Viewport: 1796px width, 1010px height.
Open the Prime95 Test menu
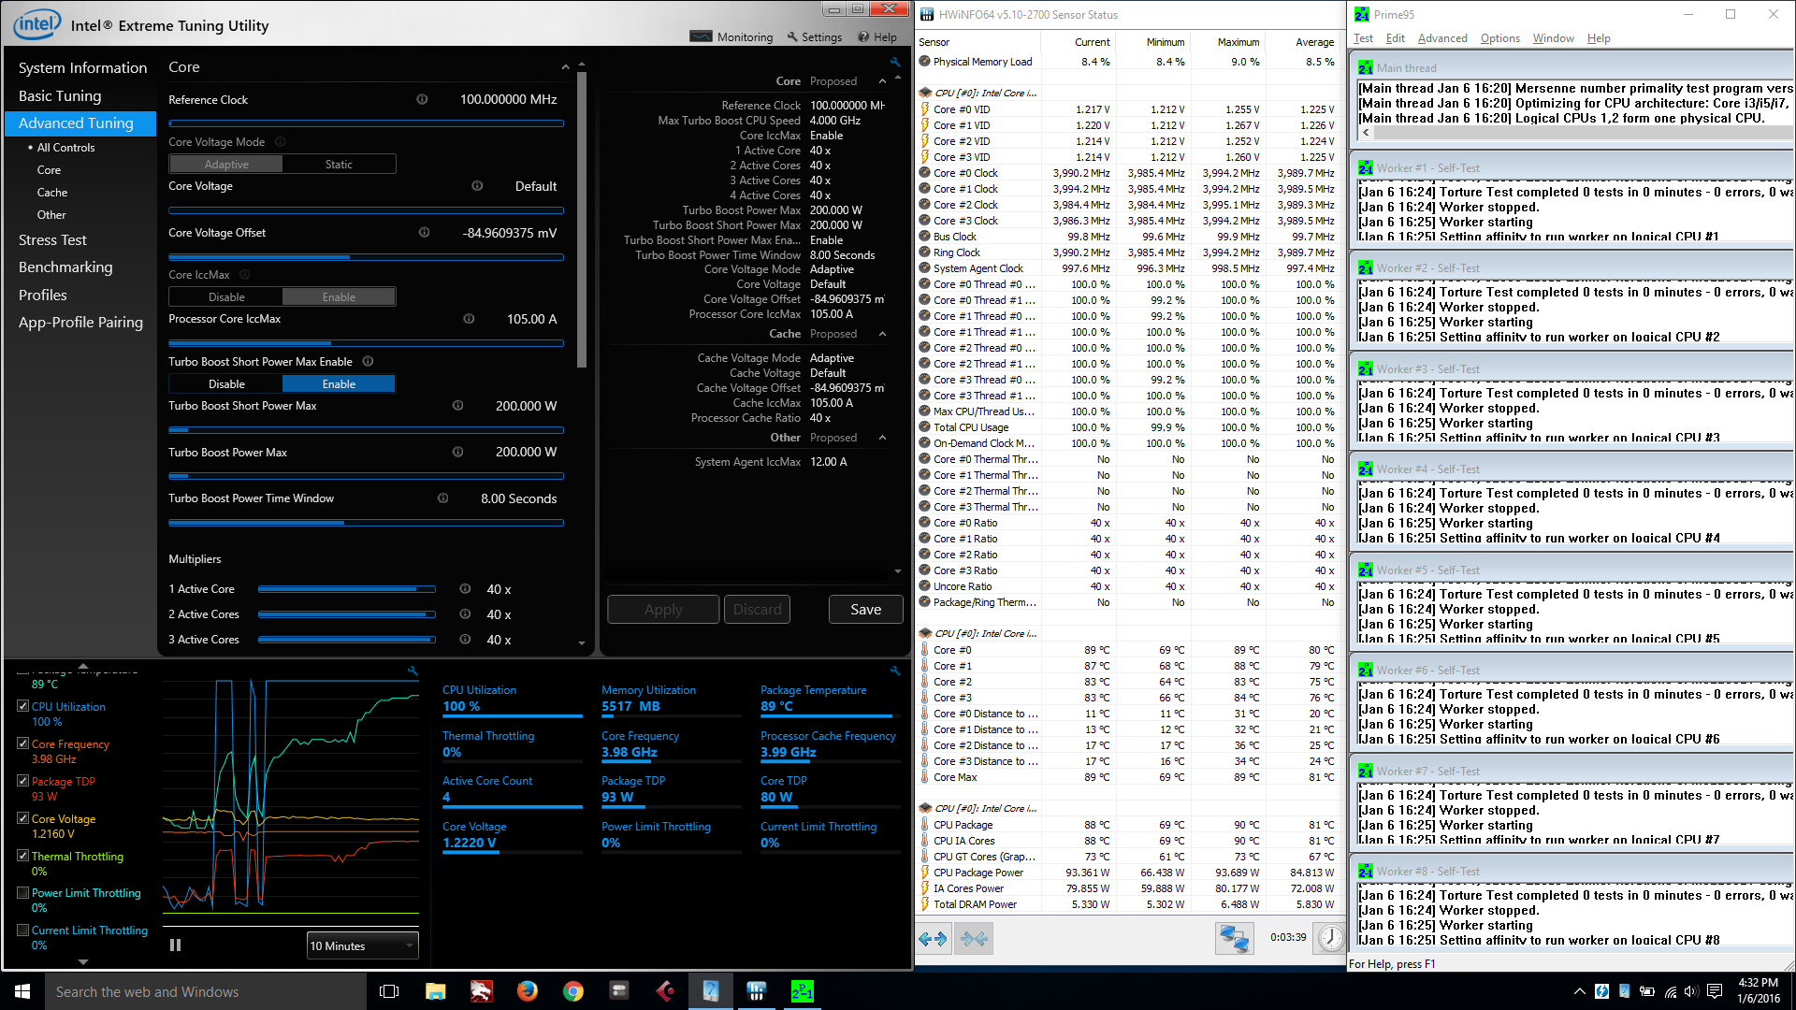pos(1363,38)
